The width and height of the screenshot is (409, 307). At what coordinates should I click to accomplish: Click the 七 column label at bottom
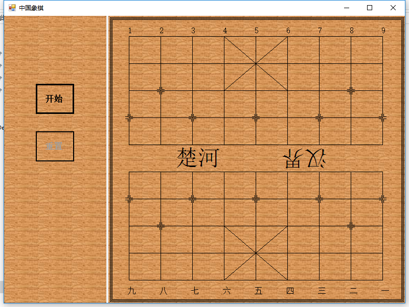point(195,291)
